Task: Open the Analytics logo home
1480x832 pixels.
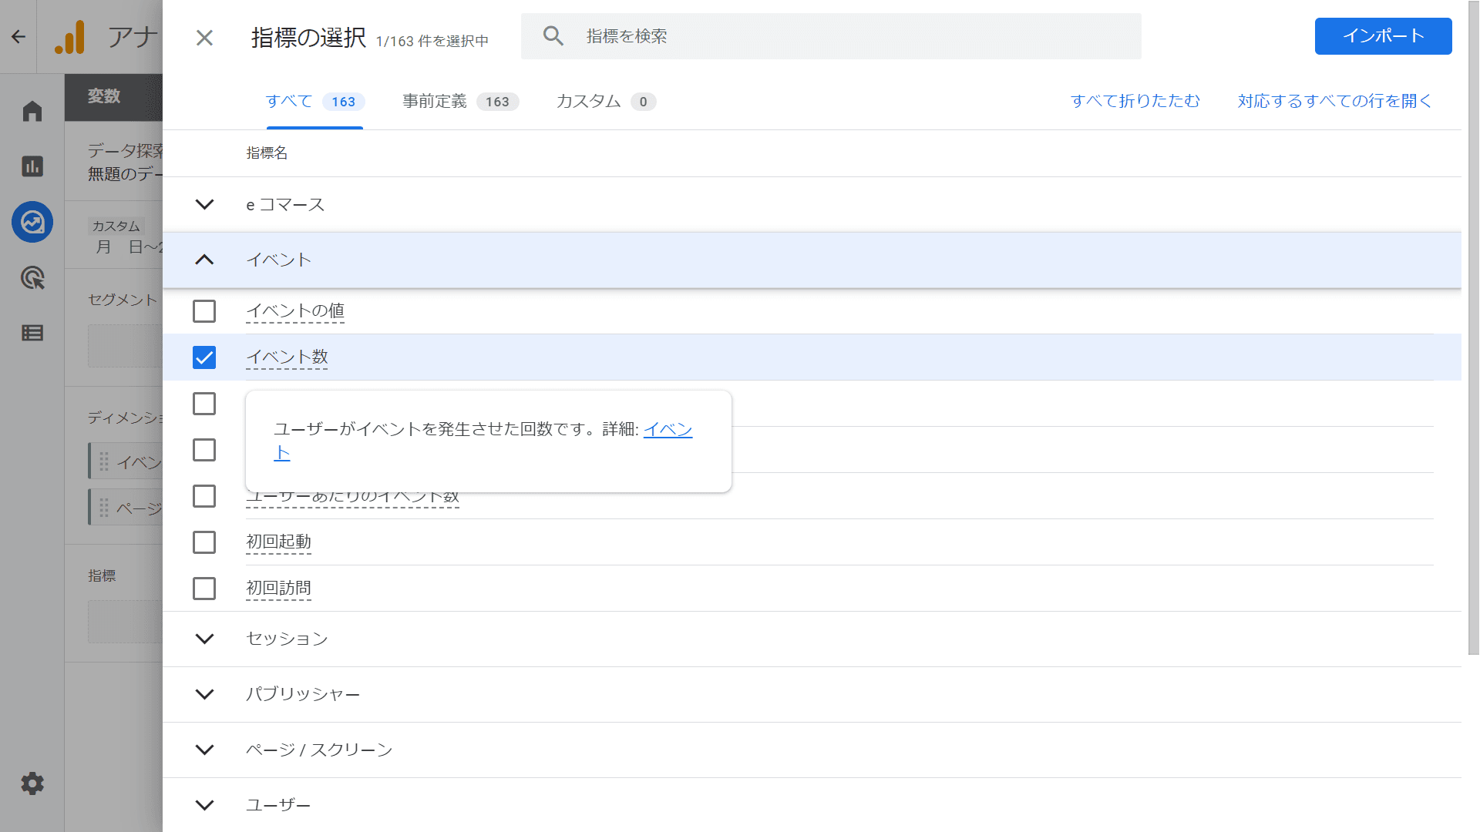Action: pyautogui.click(x=70, y=36)
